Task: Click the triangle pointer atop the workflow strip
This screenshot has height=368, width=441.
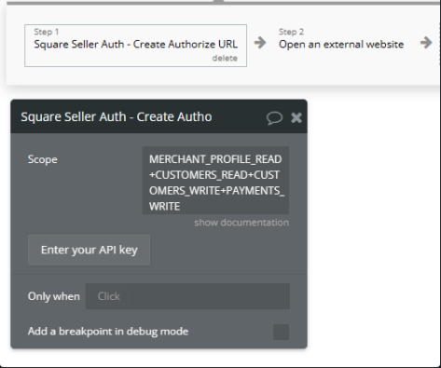Action: pyautogui.click(x=219, y=2)
